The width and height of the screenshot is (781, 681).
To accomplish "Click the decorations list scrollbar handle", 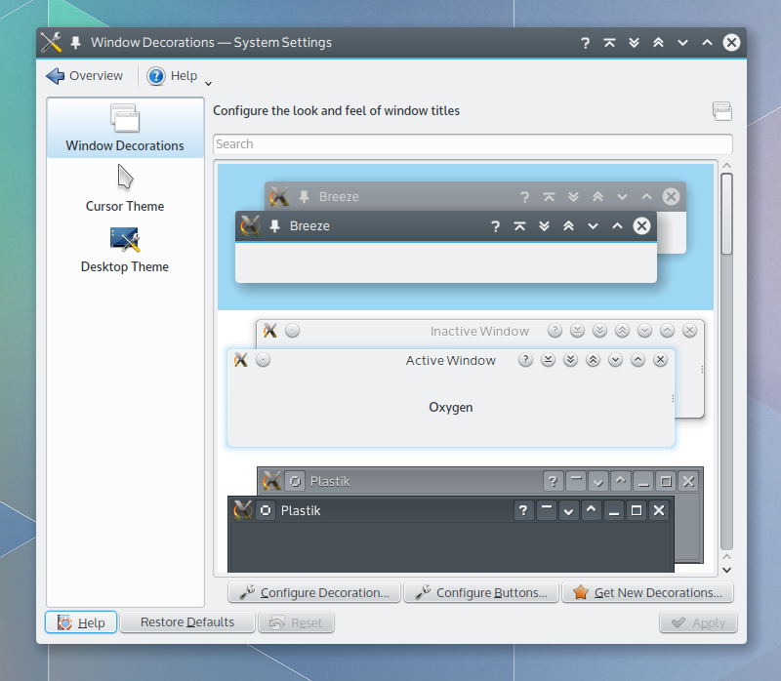I will point(726,214).
